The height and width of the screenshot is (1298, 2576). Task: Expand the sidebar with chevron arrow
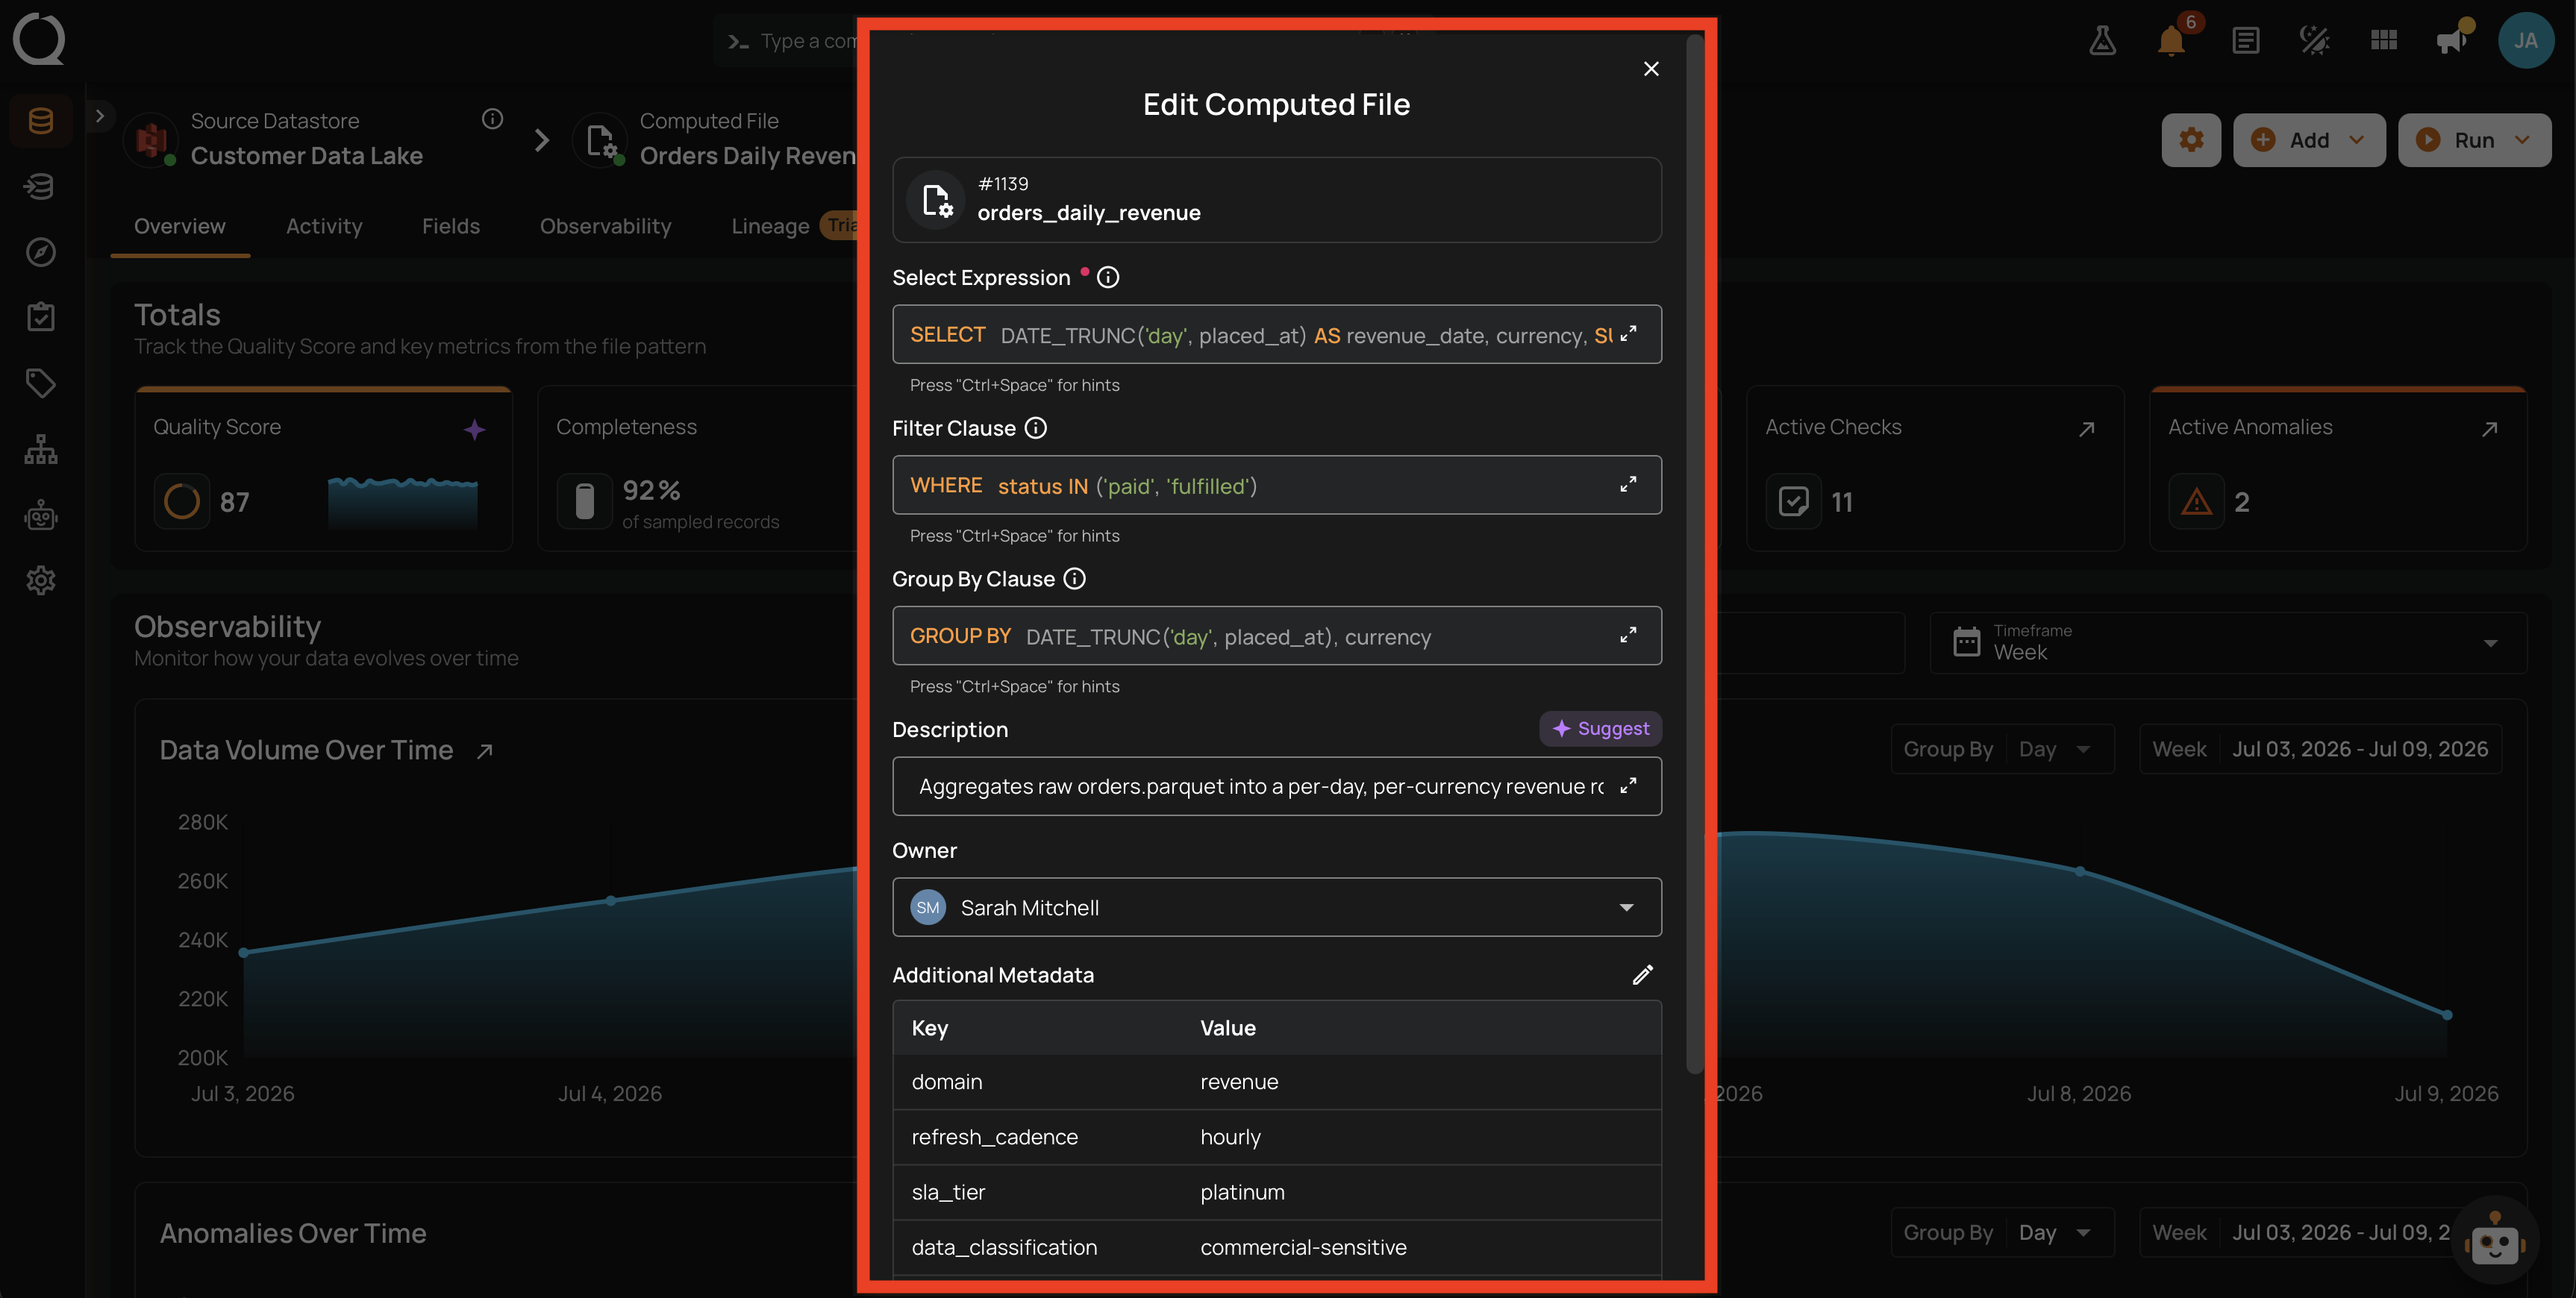point(99,116)
